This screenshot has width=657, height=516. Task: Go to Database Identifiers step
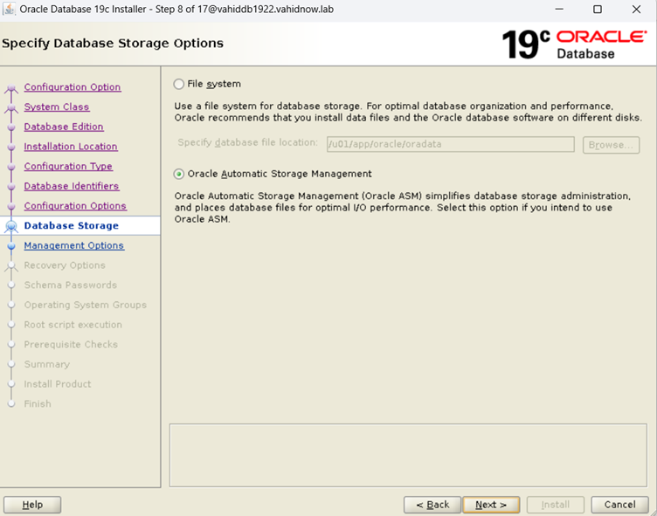[72, 187]
